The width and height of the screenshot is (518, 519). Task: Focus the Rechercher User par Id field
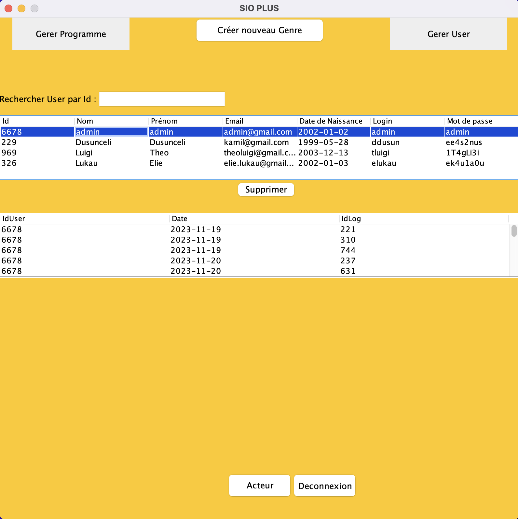coord(162,99)
